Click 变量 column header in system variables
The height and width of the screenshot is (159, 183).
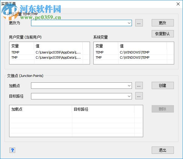(x=106, y=46)
